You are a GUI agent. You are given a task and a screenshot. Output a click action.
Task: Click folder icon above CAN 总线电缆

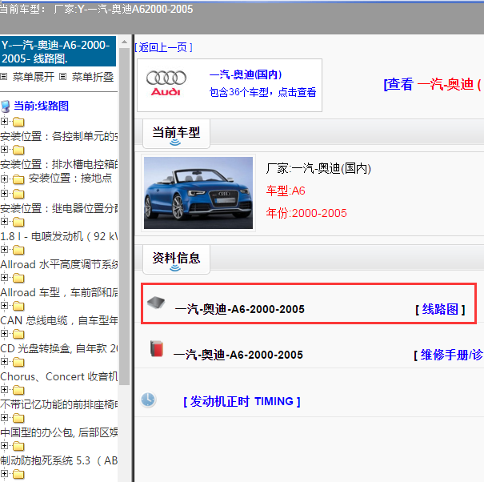coord(18,306)
